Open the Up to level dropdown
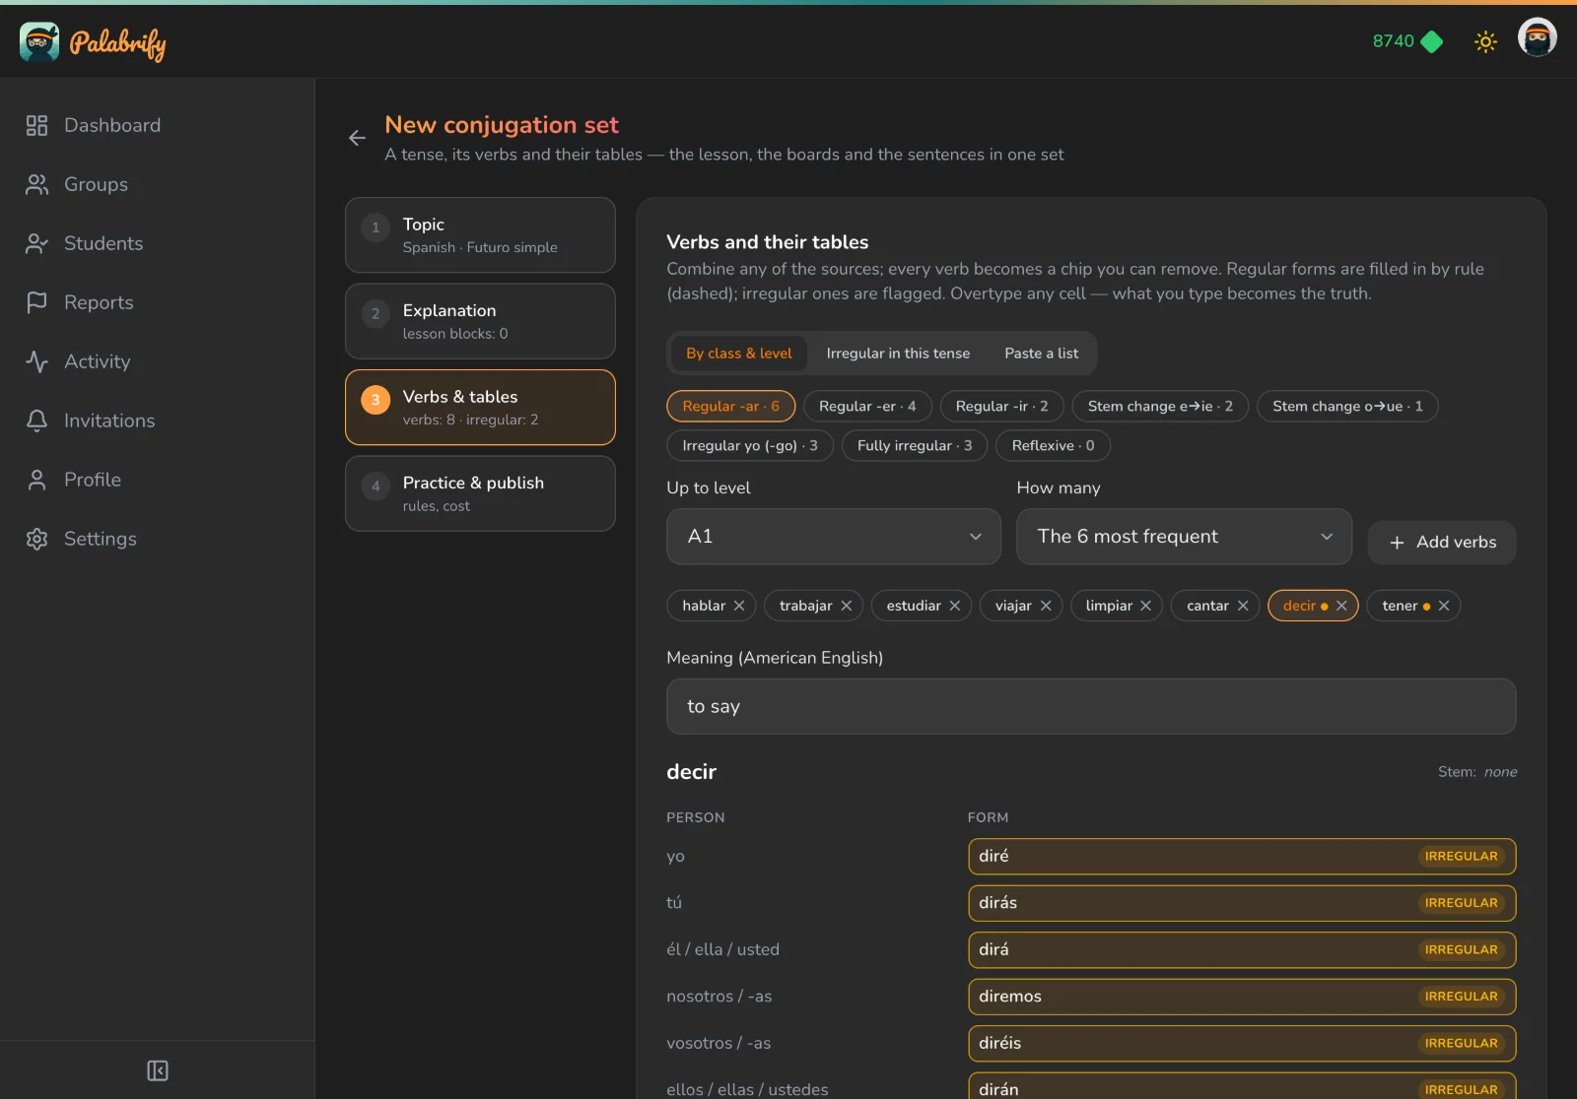The width and height of the screenshot is (1577, 1099). (834, 537)
